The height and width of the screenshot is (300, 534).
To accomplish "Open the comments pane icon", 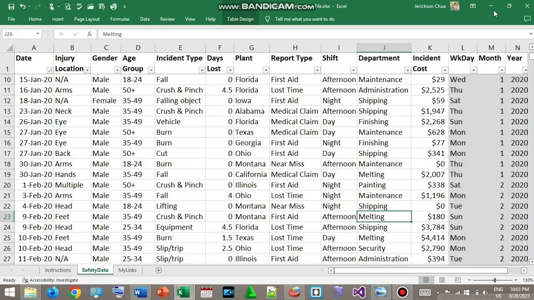I will (x=527, y=19).
